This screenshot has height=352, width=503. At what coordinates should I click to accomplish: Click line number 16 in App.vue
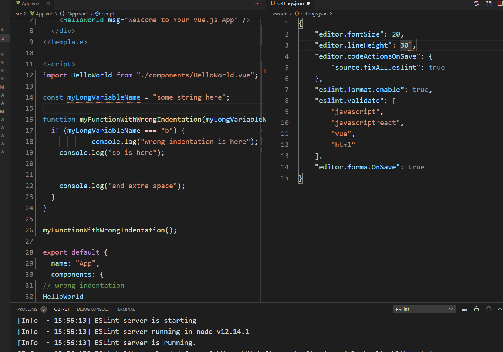tap(29, 119)
